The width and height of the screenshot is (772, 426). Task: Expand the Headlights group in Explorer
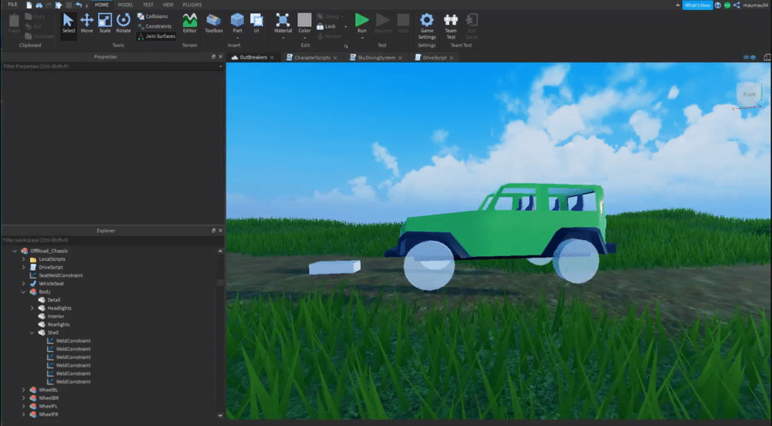(32, 308)
